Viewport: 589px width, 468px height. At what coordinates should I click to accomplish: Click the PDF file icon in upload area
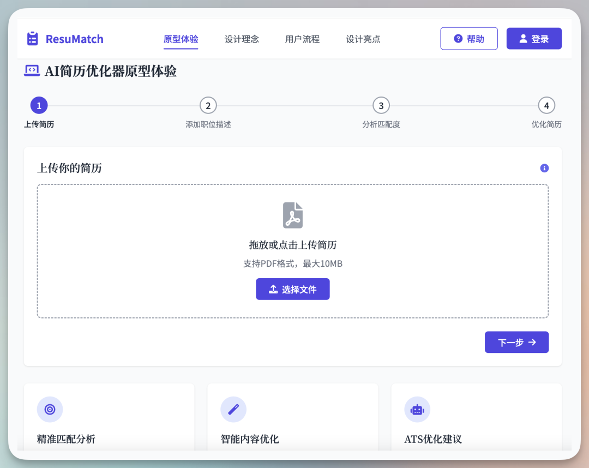click(x=293, y=215)
